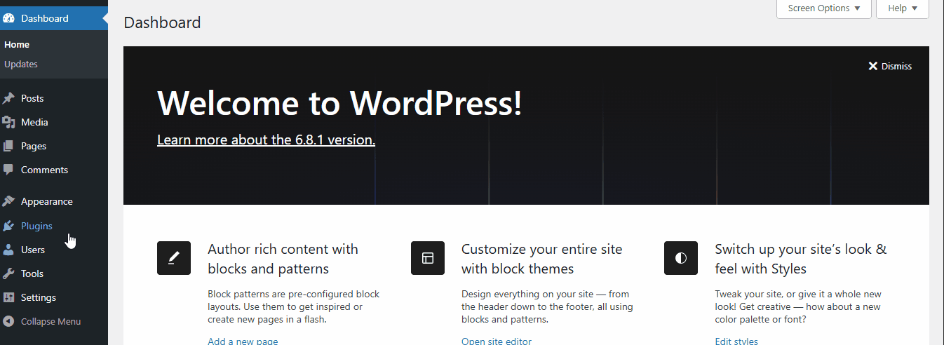This screenshot has width=944, height=345.
Task: Click the Dashboard page title
Action: (x=162, y=22)
